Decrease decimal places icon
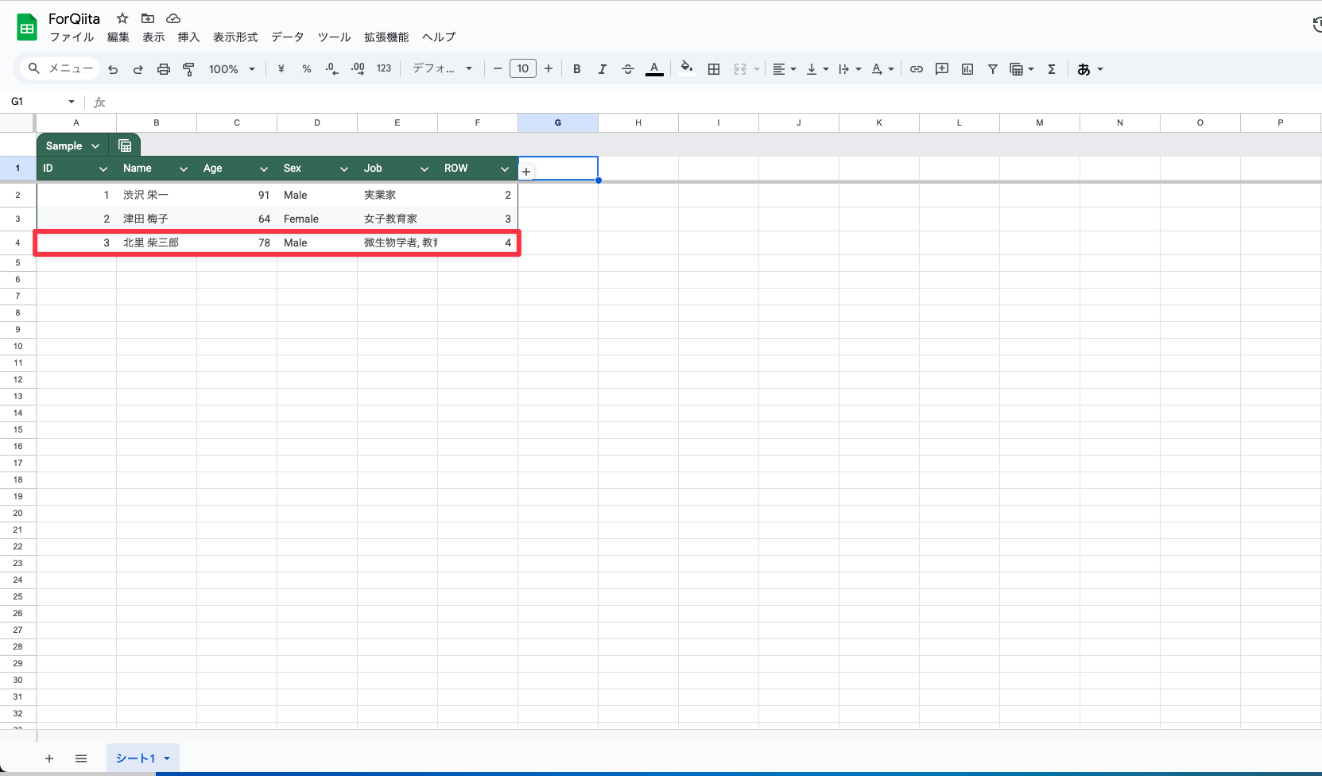 click(332, 69)
